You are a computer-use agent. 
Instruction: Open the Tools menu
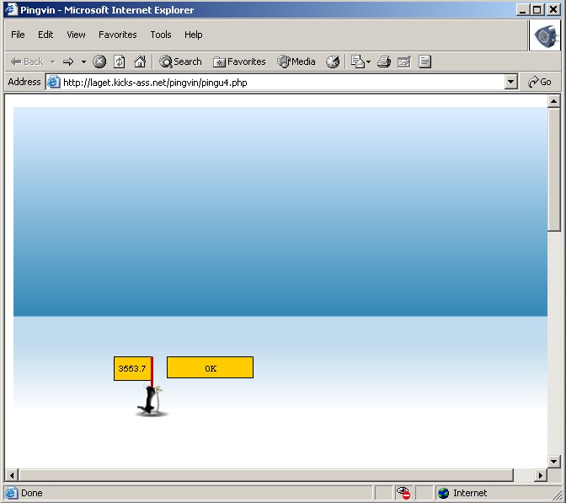pos(160,35)
